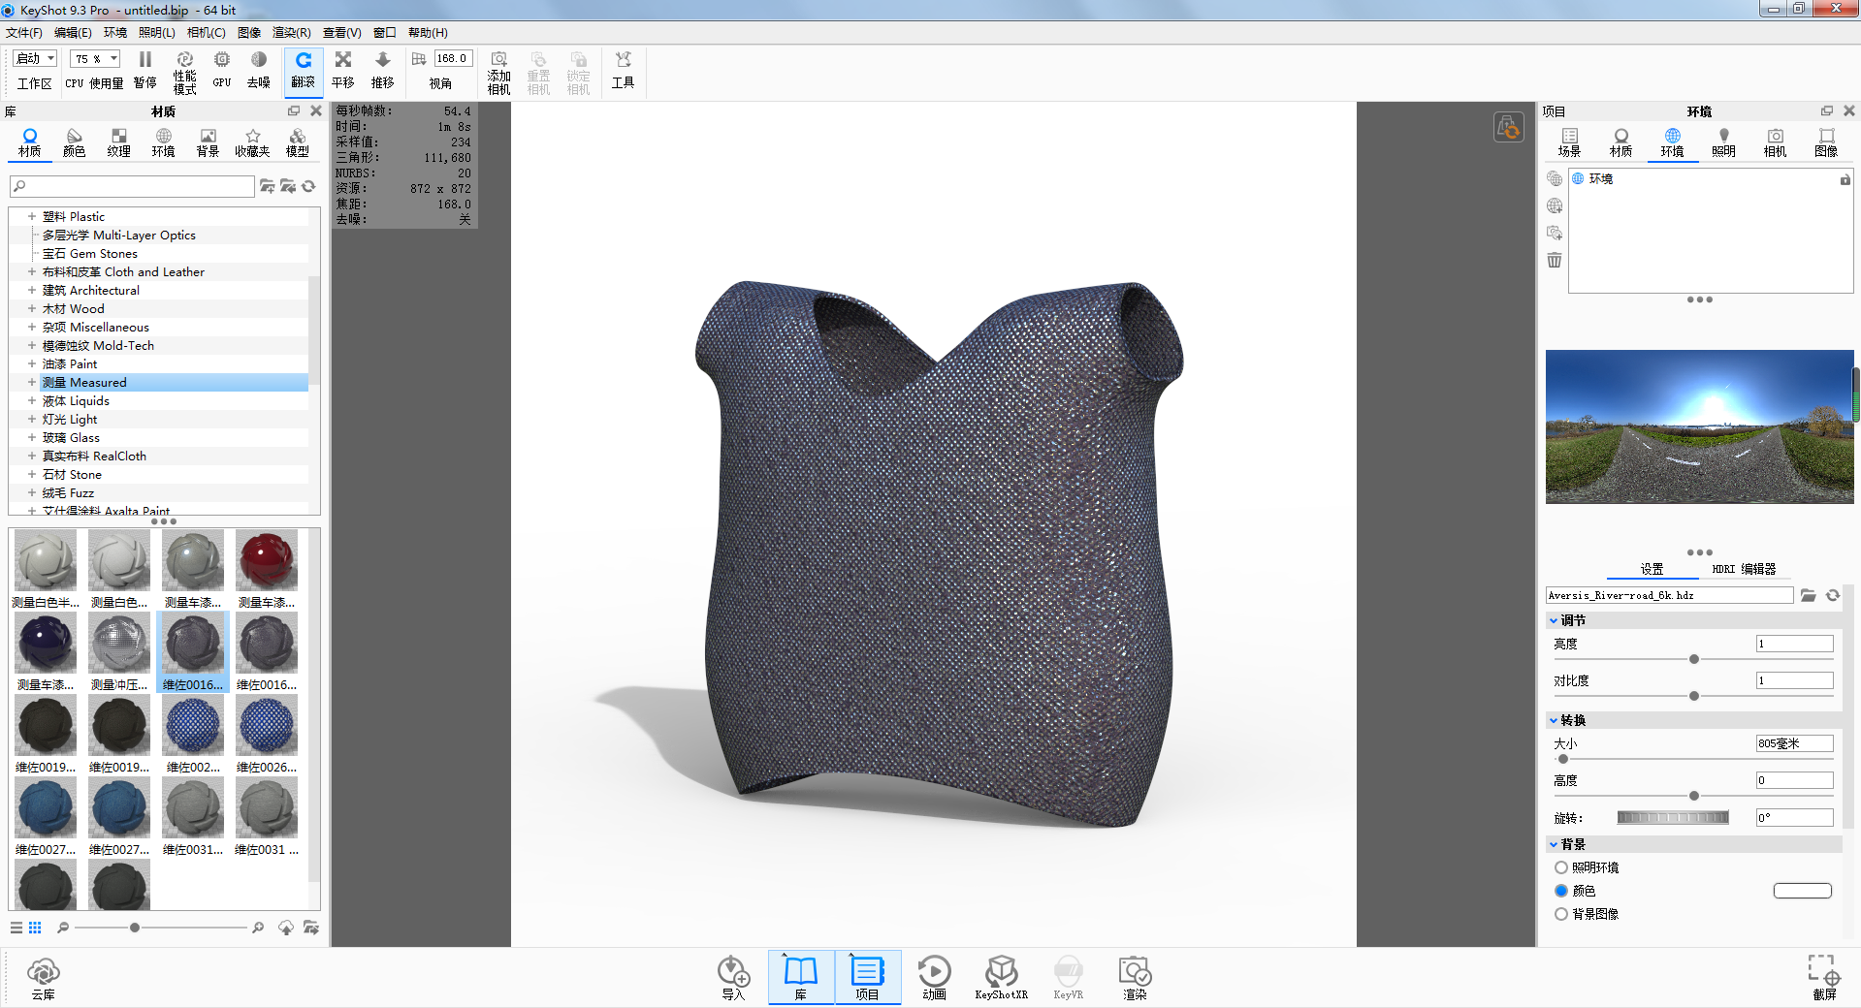The width and height of the screenshot is (1861, 1008).
Task: Open the workspace 启动 dropdown
Action: [36, 59]
